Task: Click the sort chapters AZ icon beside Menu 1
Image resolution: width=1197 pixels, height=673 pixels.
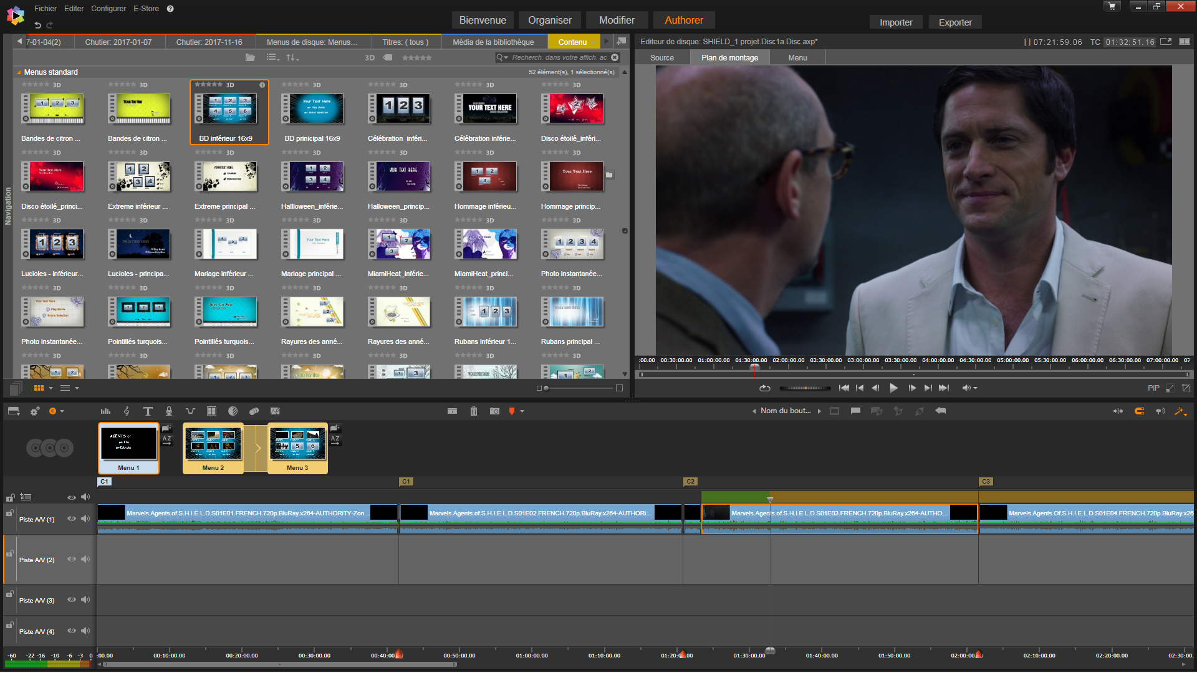Action: pos(166,439)
